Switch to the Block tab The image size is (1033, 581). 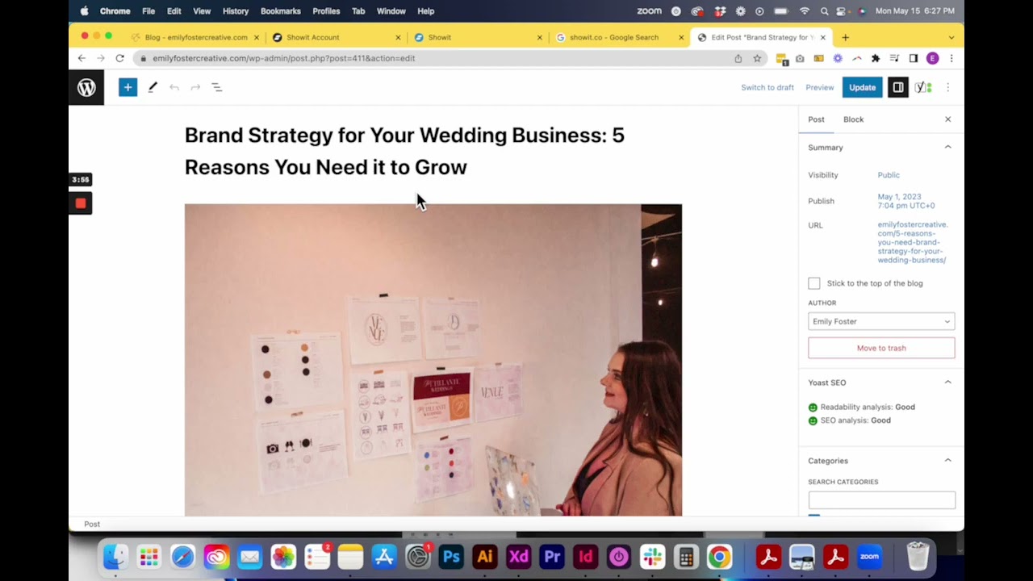click(853, 119)
